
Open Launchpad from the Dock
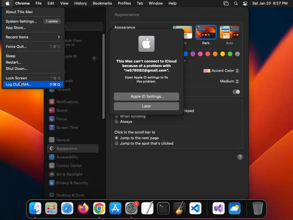point(51,208)
